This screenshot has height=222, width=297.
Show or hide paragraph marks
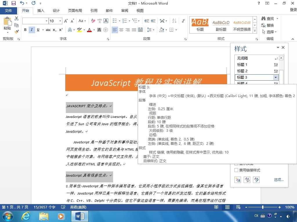pyautogui.click(x=183, y=21)
